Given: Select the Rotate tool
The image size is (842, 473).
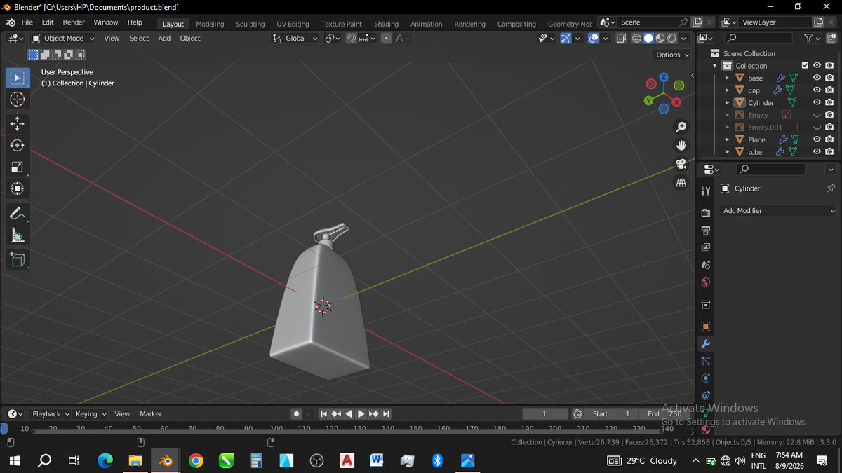Looking at the screenshot, I should click(x=18, y=146).
